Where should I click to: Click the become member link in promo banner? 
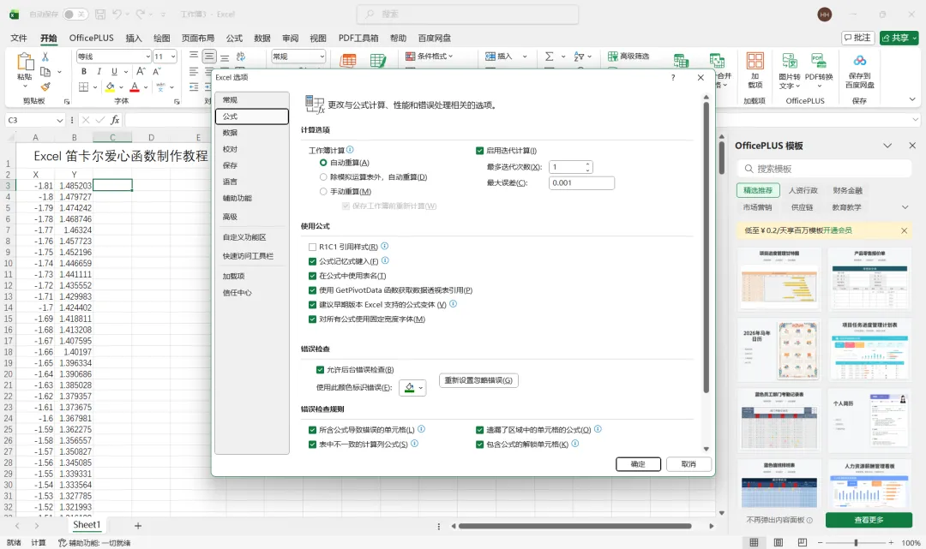(838, 230)
